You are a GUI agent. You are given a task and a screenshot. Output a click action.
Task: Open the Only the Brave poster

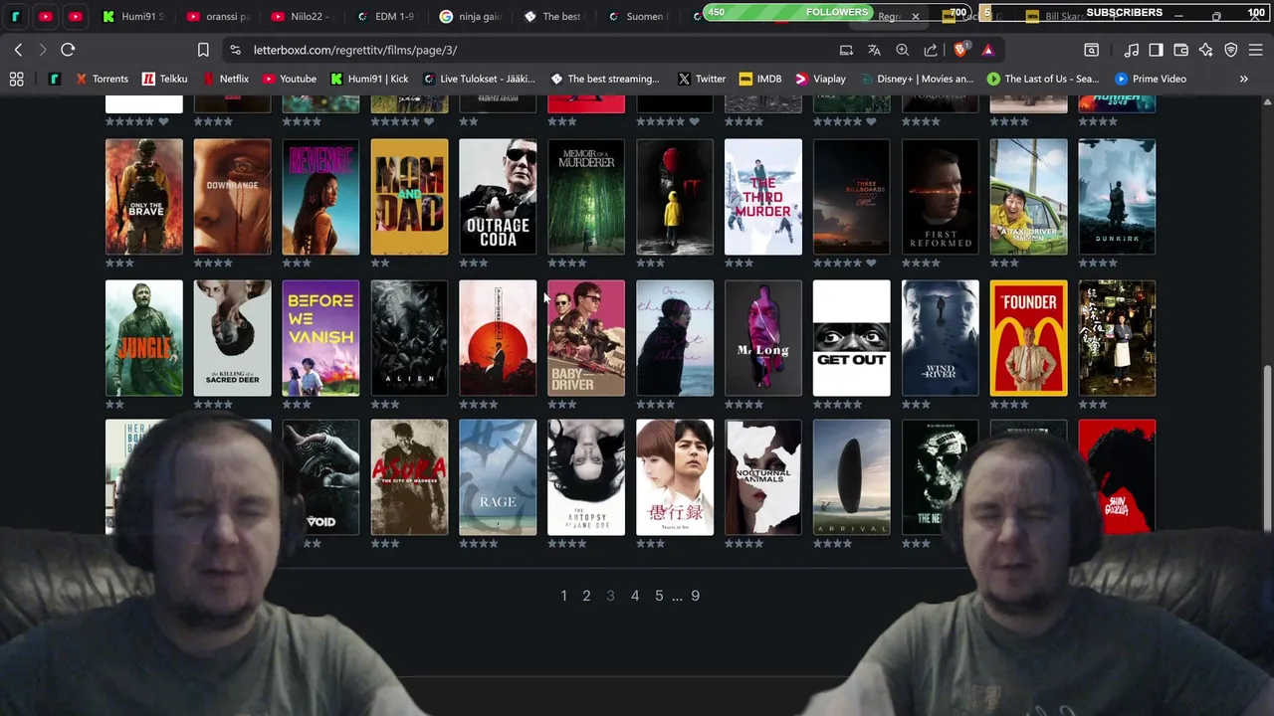coord(144,197)
